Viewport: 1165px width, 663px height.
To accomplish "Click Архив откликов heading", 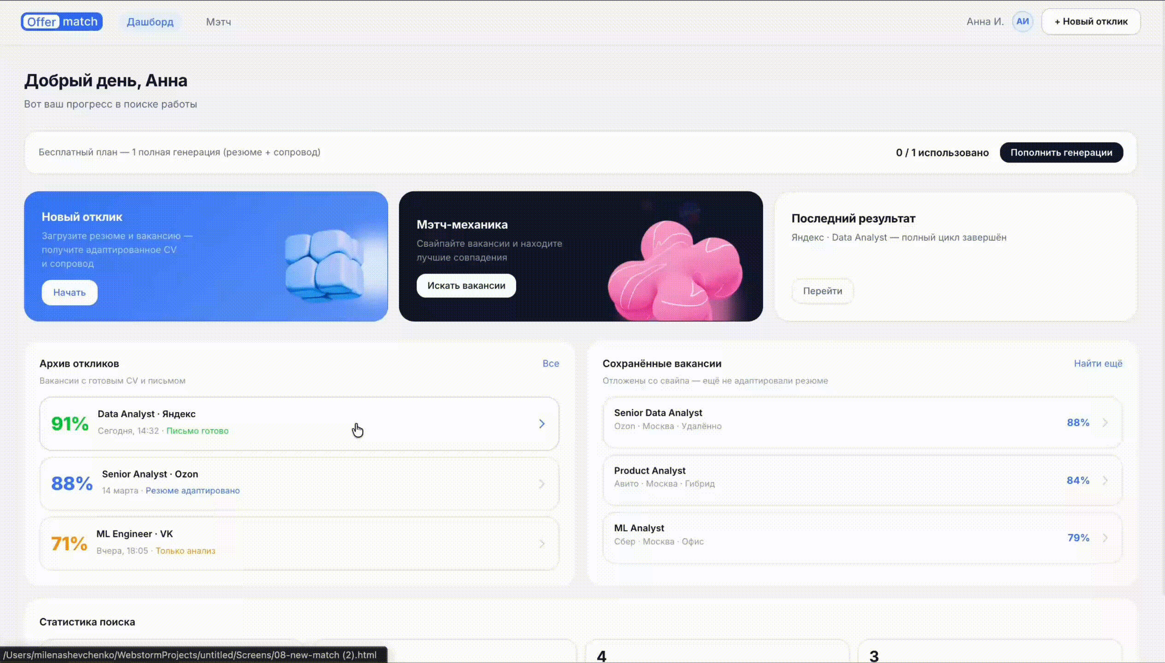I will 79,363.
